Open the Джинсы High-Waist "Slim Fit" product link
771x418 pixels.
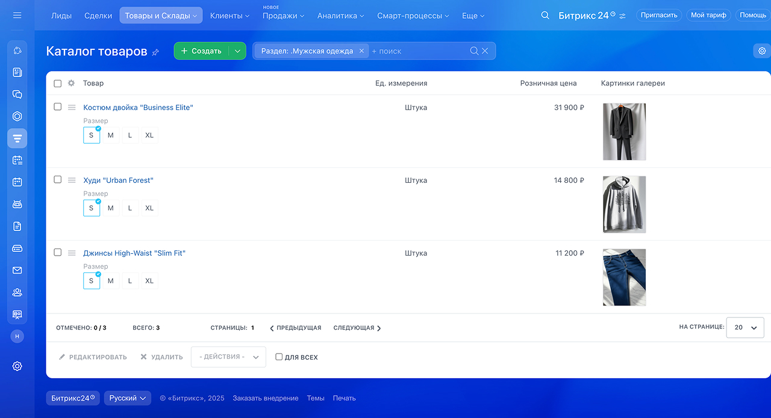click(134, 253)
